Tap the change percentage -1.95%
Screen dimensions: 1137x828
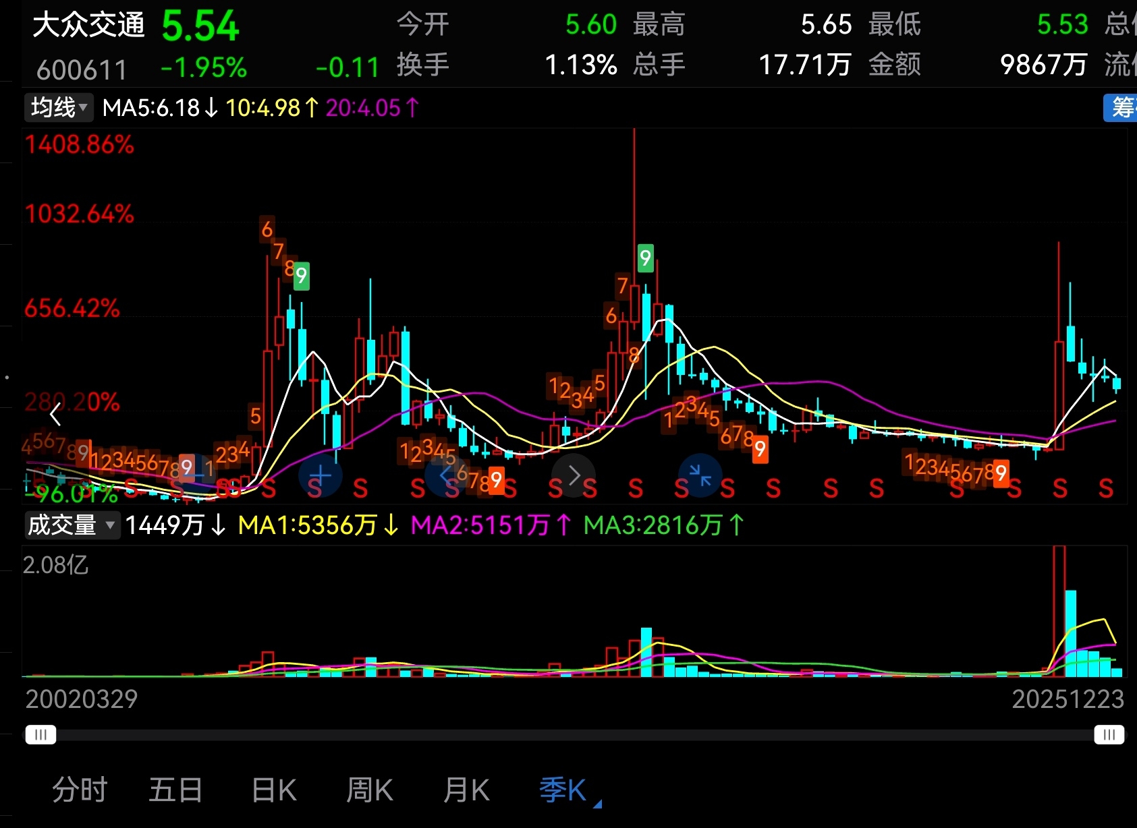click(x=204, y=68)
